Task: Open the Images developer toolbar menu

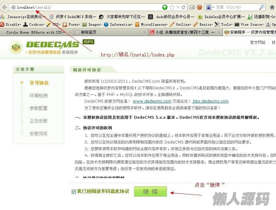Action: coord(92,24)
